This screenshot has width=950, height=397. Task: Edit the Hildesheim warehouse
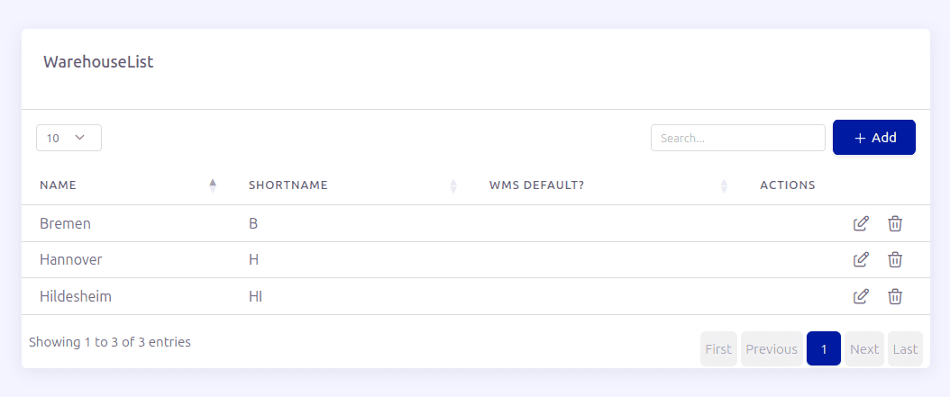(x=861, y=296)
